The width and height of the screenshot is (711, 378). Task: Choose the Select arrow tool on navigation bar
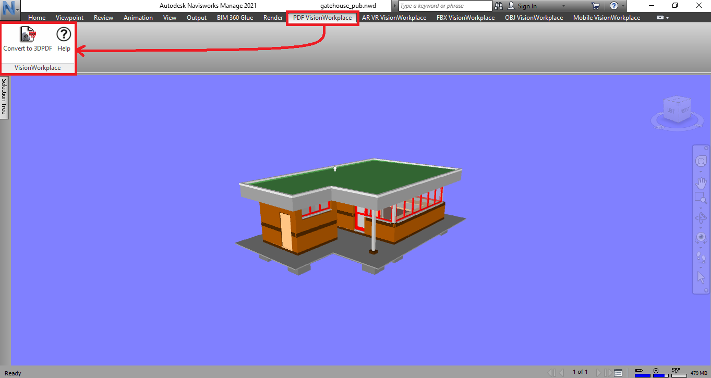701,277
